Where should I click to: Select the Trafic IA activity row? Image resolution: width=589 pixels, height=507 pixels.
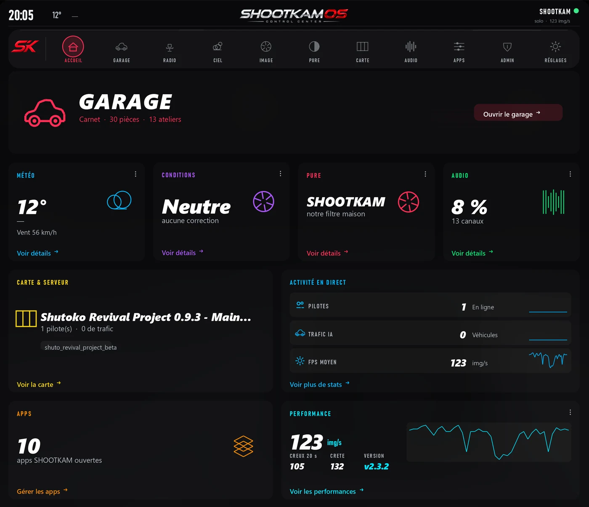430,333
